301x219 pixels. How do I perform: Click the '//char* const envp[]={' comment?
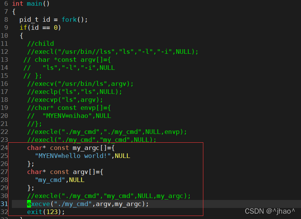pyautogui.click(x=69, y=108)
